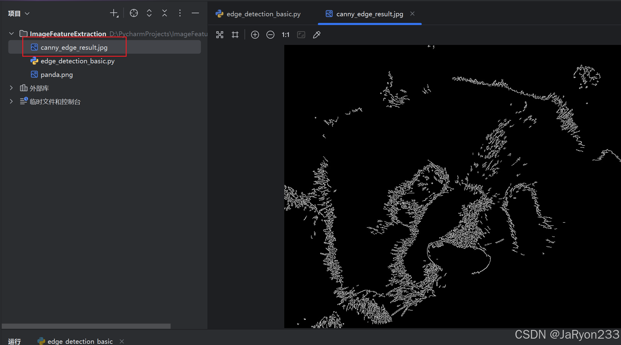This screenshot has height=345, width=621.
Task: Switch to edge_detection_basic.py editor tab
Action: [263, 14]
